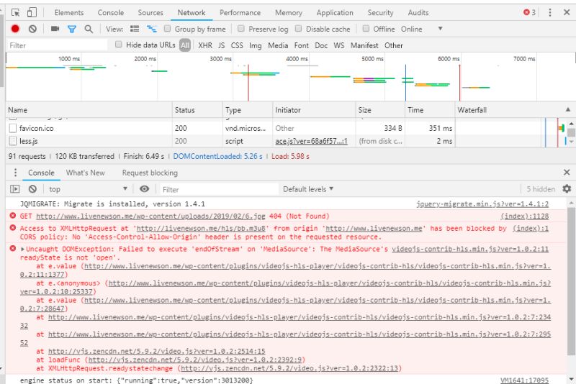576x384 pixels.
Task: Click the 5 hidden messages label
Action: coord(541,189)
